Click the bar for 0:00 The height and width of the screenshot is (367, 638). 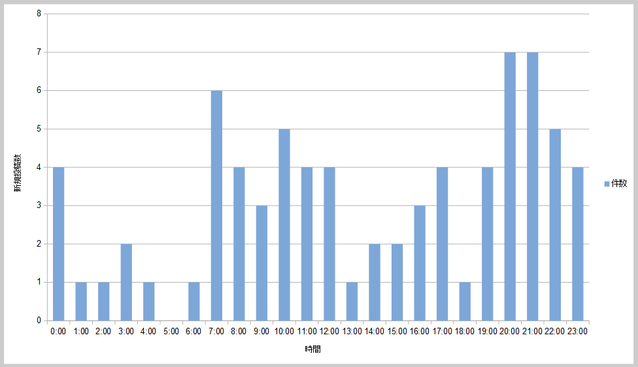[x=59, y=244]
